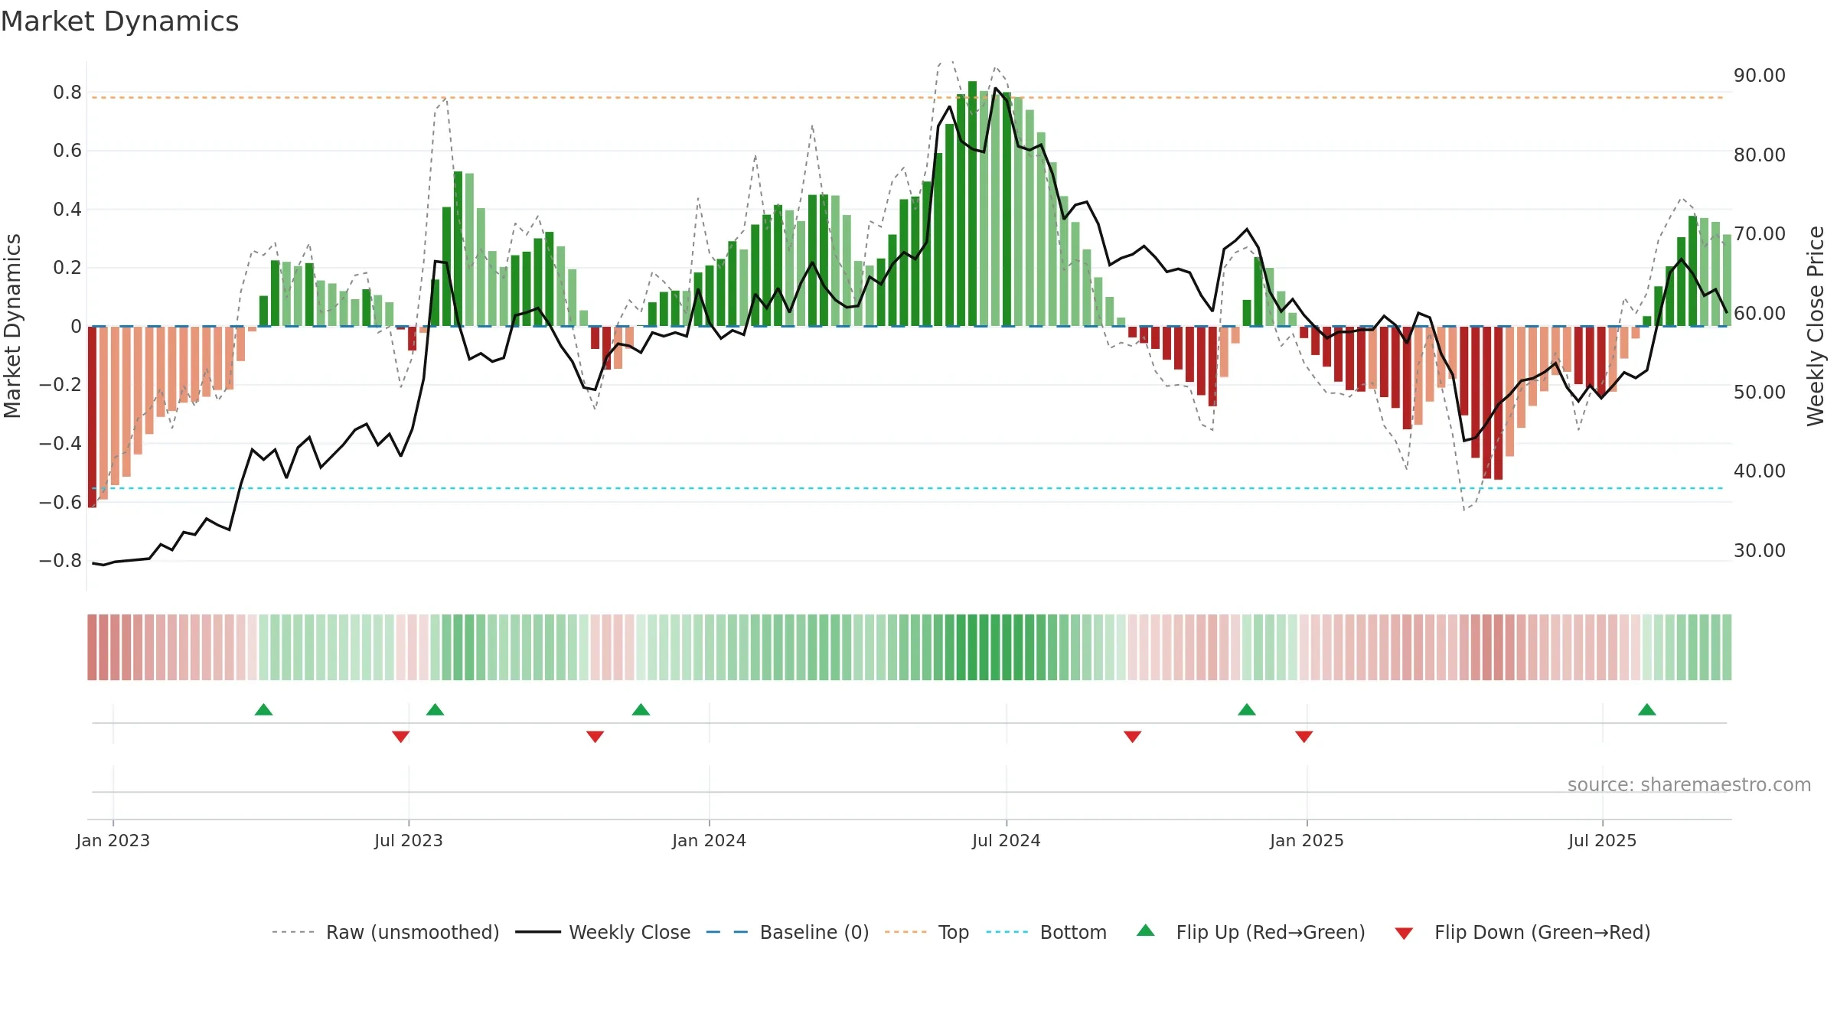Screen dimensions: 1837x1033
Task: Click the darkest green heat-strip cell near Jul 2024
Action: pyautogui.click(x=972, y=647)
